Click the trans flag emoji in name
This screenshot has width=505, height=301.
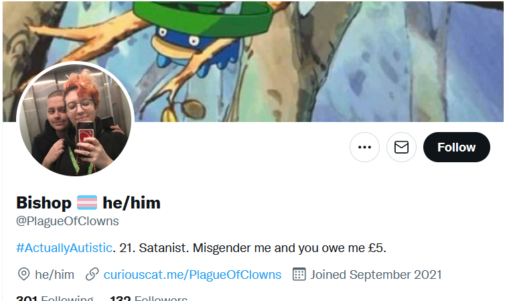pyautogui.click(x=87, y=202)
